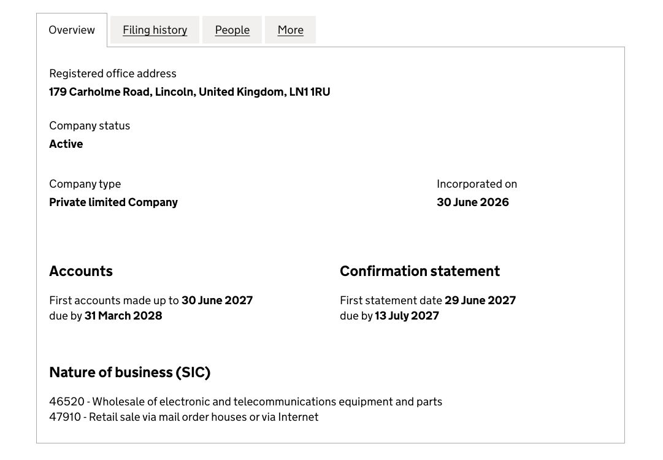
Task: Click the 'Active' status value
Action: (x=66, y=144)
